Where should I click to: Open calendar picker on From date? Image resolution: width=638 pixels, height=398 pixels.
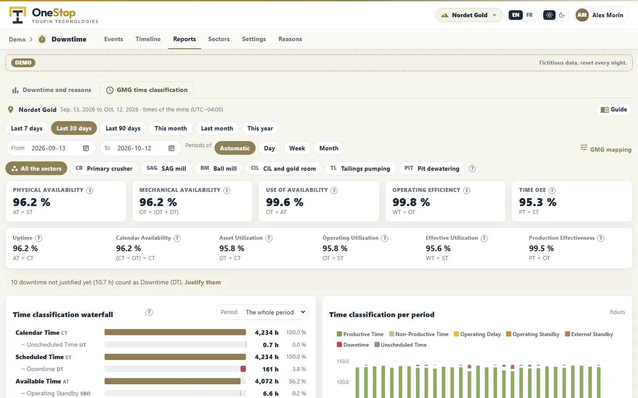click(x=86, y=148)
